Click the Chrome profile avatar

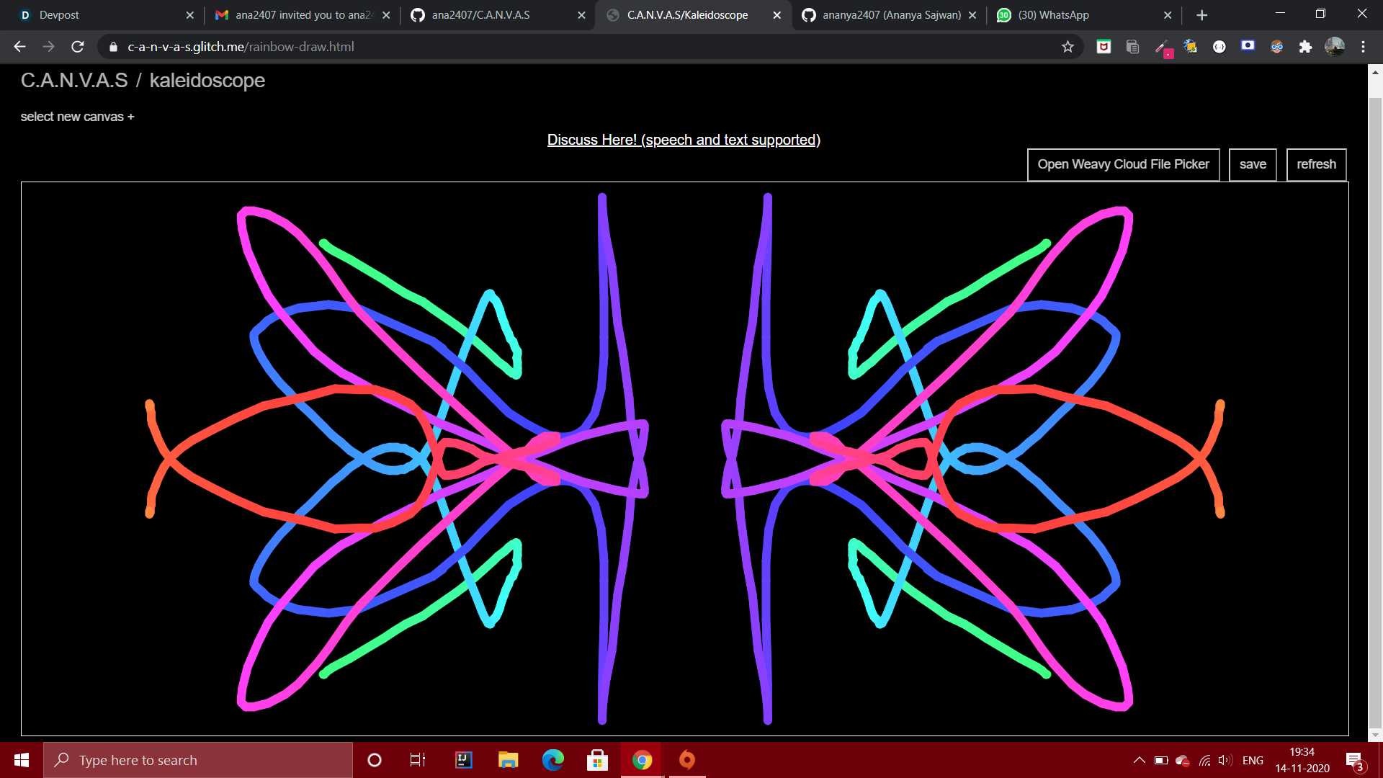1334,47
